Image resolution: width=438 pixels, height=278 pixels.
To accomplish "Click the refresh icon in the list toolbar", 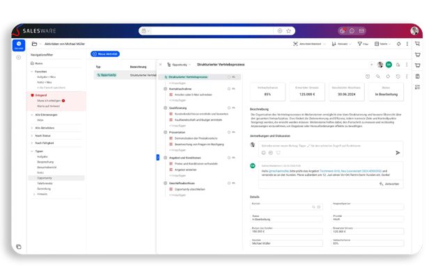I will (398, 44).
